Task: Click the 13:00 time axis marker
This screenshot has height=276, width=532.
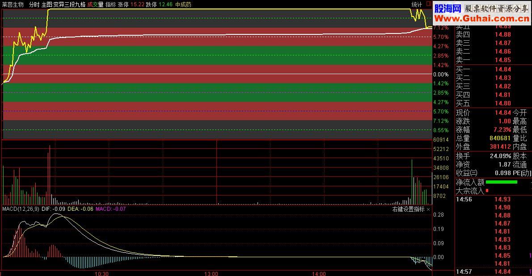Action: coord(211,273)
